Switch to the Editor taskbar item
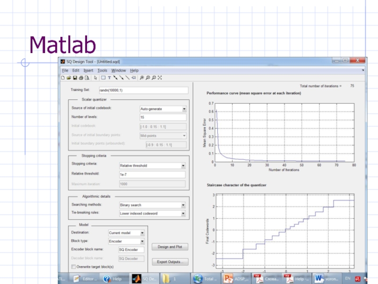The image size is (378, 284). [85, 279]
